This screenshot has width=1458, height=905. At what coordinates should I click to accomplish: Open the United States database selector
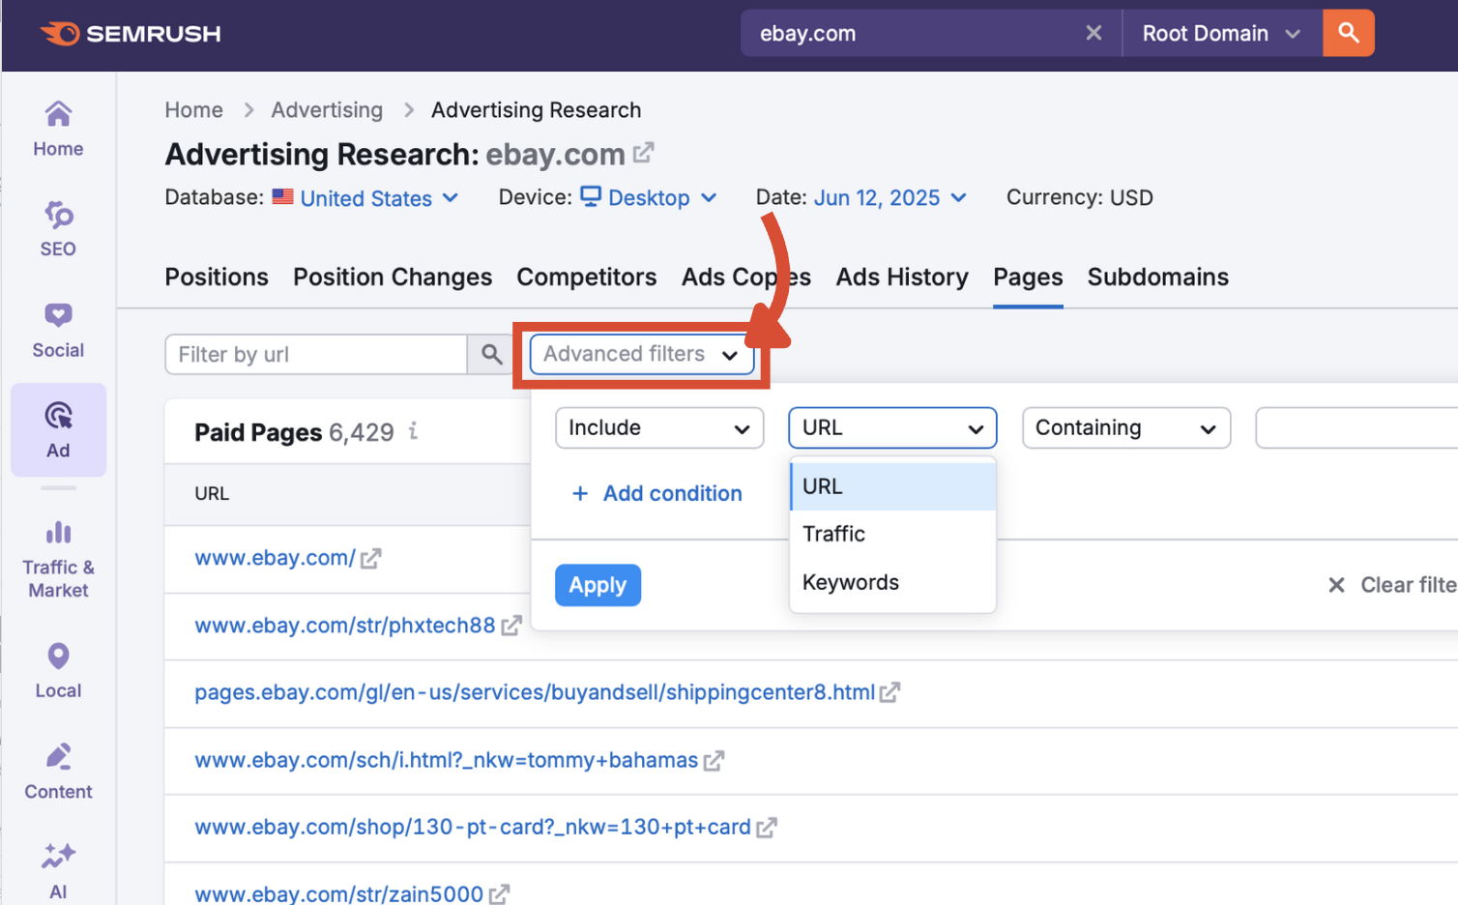tap(365, 197)
